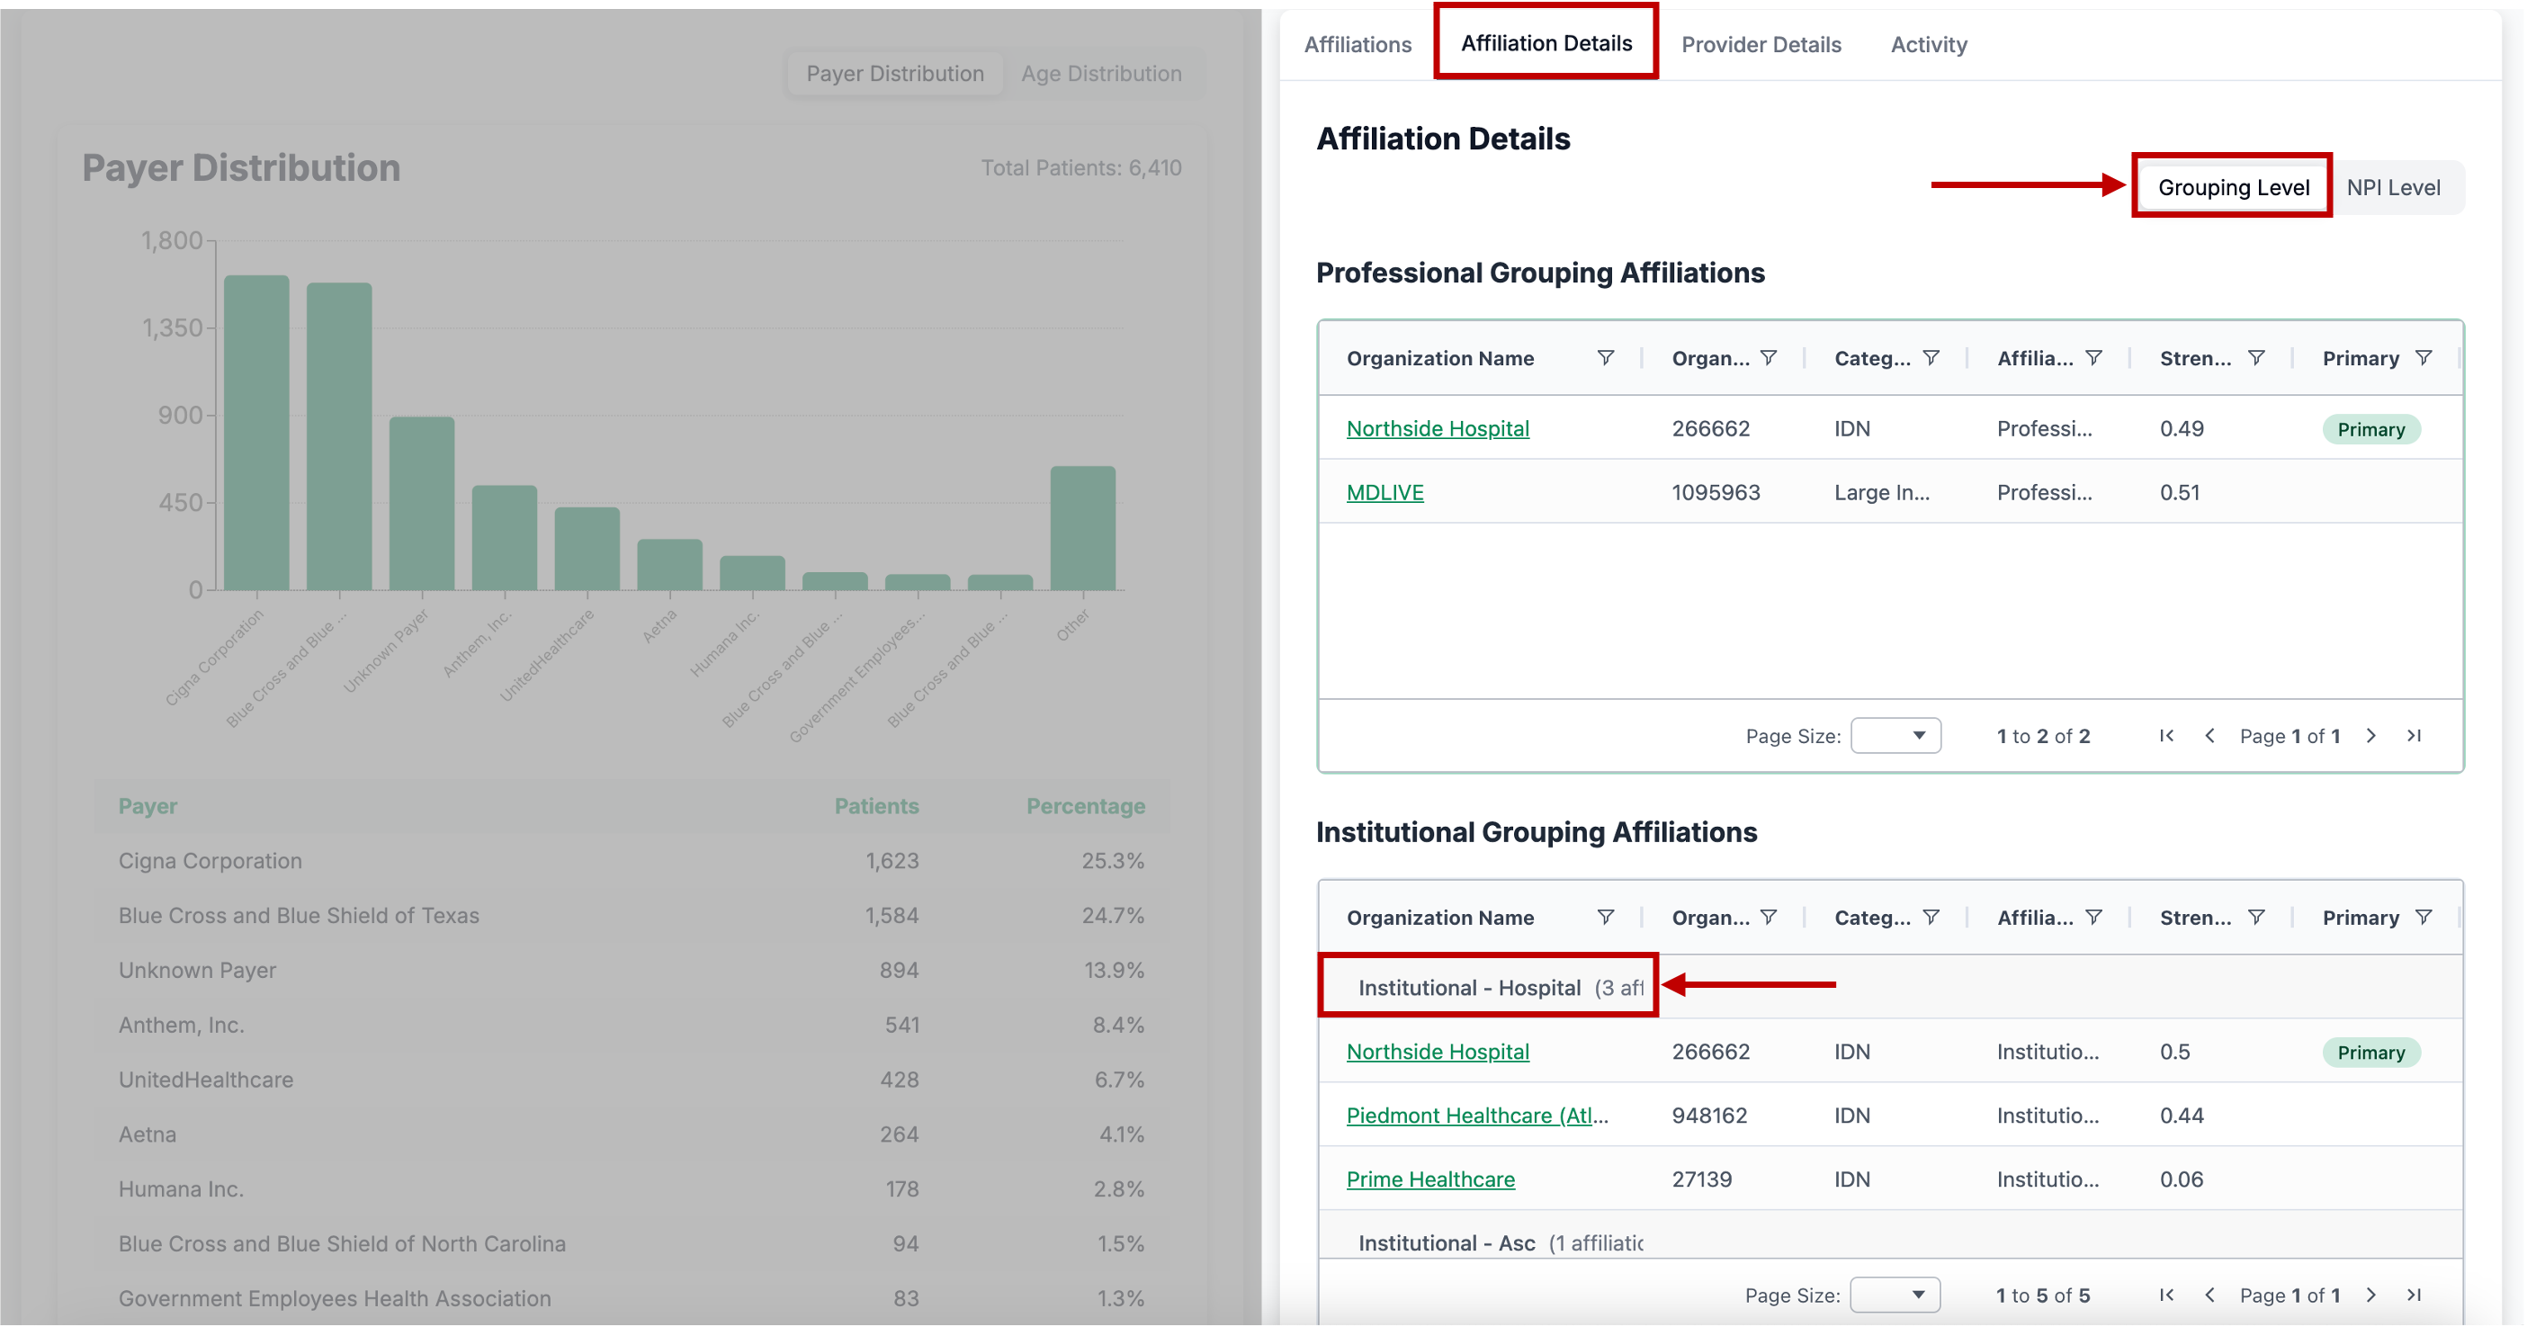Select the Piedmont Healthcare table row link
The height and width of the screenshot is (1327, 2527).
click(x=1476, y=1116)
